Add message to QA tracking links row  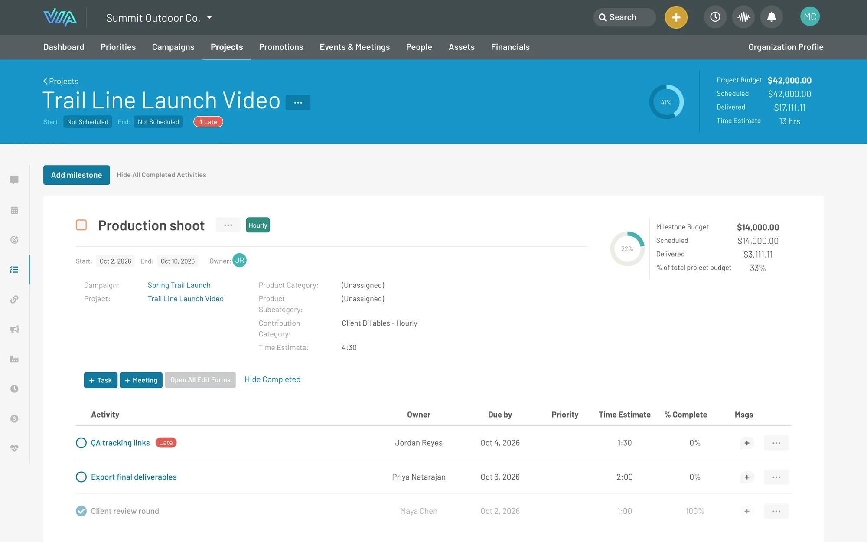[x=747, y=443]
